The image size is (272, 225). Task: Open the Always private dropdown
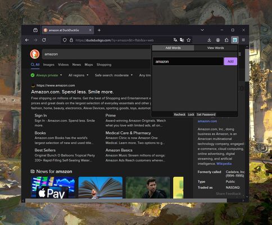[x=46, y=75]
